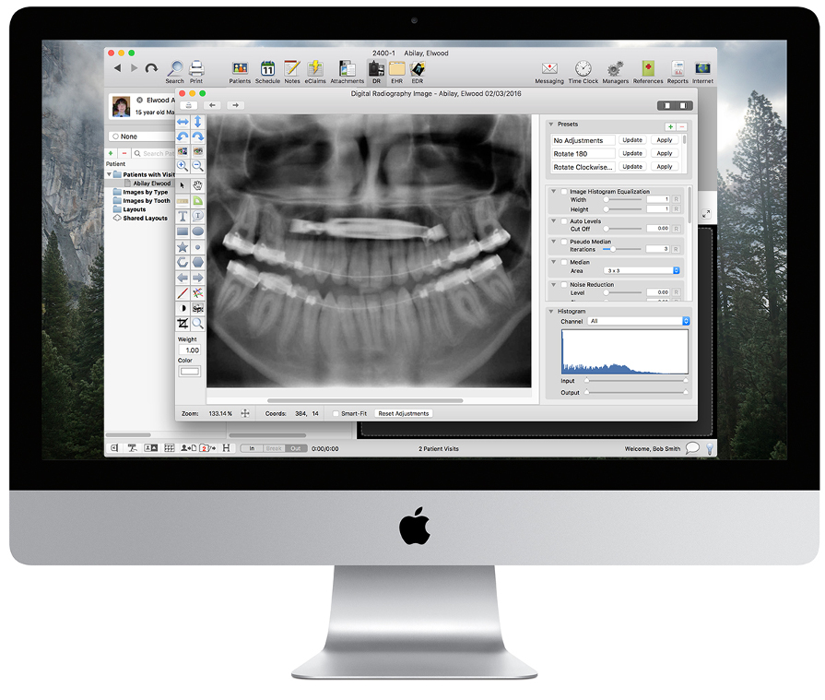Screen dimensions: 825x700
Task: Apply the Rotate Clockwise preset
Action: click(665, 166)
